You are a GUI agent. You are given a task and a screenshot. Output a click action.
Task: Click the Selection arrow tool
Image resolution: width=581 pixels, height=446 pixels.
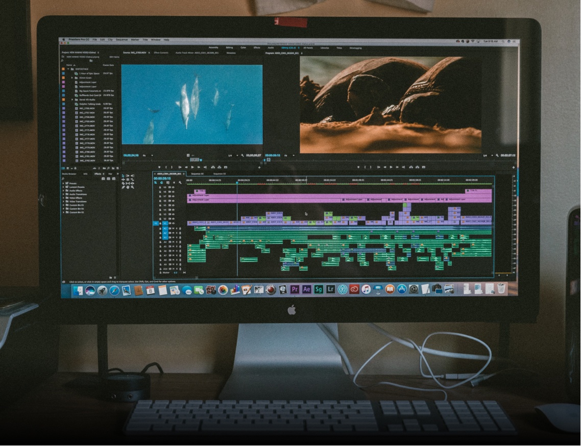click(123, 176)
